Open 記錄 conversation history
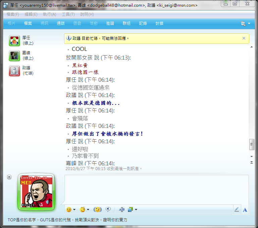Viewport: 258px width, 228px height. 143,23
